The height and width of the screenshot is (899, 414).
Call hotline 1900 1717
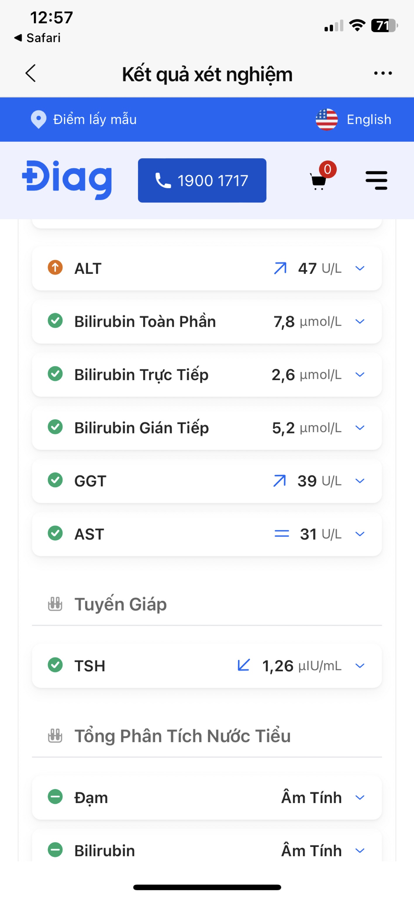click(202, 181)
